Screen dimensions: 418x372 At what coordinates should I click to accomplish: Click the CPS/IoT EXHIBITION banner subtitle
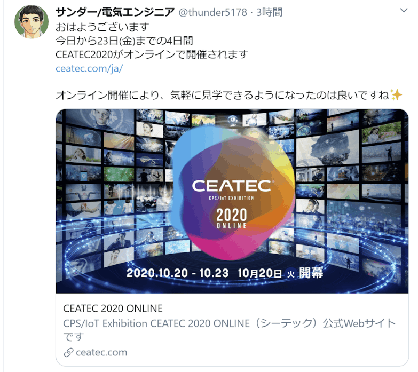(x=231, y=198)
